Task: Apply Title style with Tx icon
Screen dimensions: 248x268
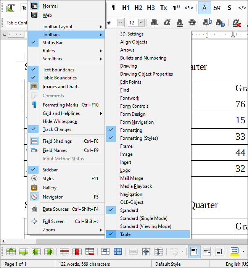Action: tap(163, 8)
